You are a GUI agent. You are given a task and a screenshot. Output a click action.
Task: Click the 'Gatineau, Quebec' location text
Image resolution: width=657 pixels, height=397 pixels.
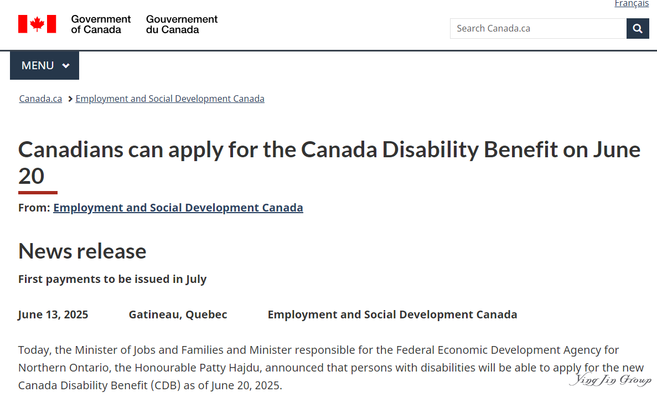(178, 314)
